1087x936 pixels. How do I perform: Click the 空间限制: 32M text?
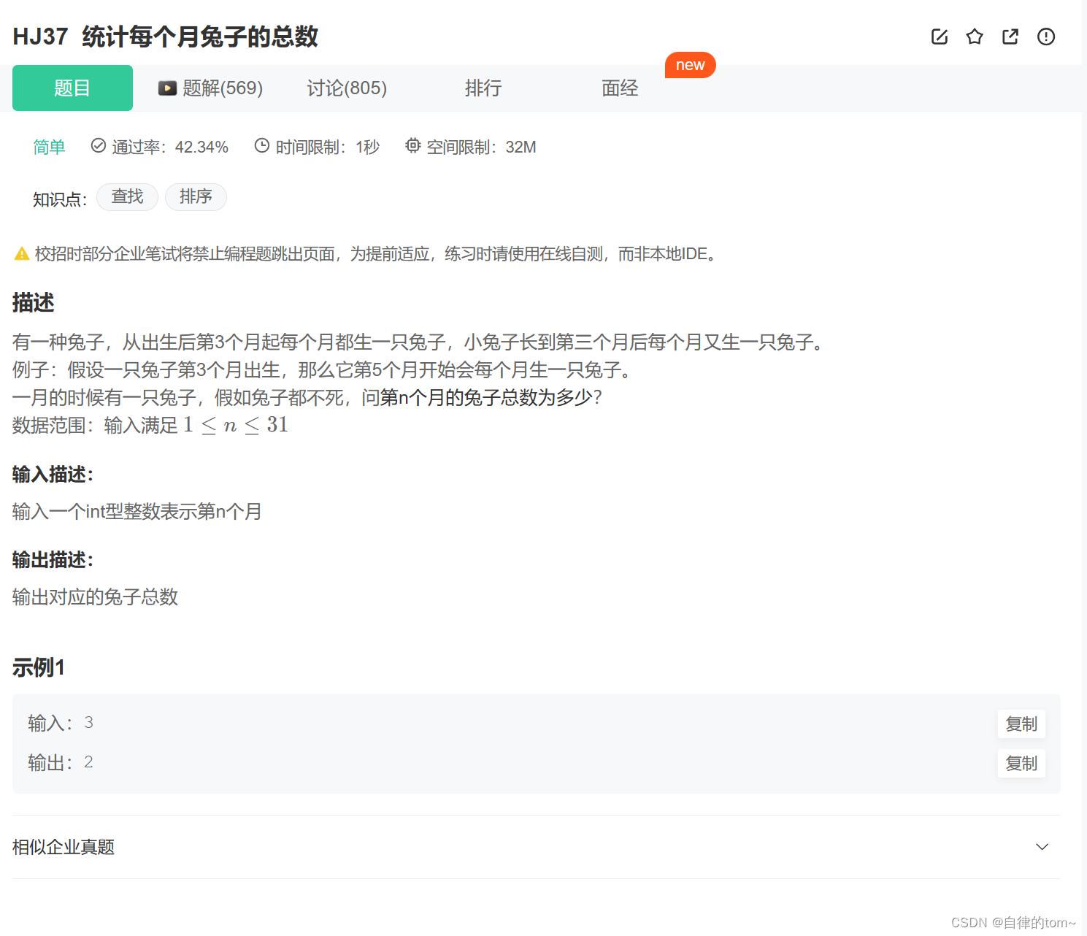coord(482,147)
